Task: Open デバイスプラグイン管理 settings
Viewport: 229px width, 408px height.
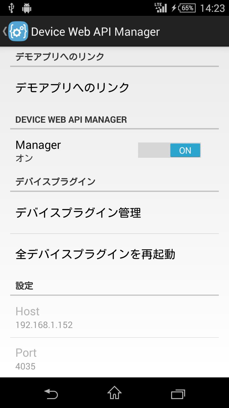Action: (78, 213)
